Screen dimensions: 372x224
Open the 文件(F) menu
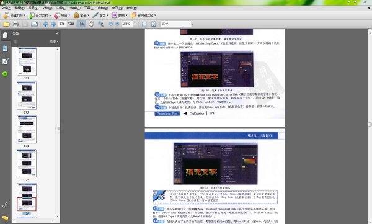tap(6, 8)
